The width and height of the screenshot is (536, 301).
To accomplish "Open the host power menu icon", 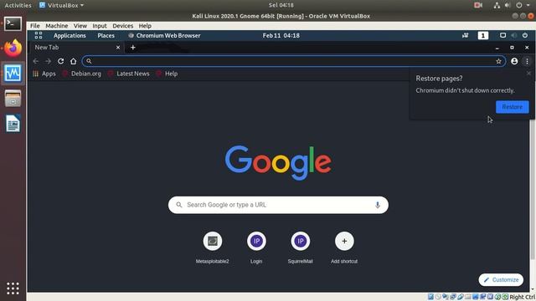I will click(519, 5).
